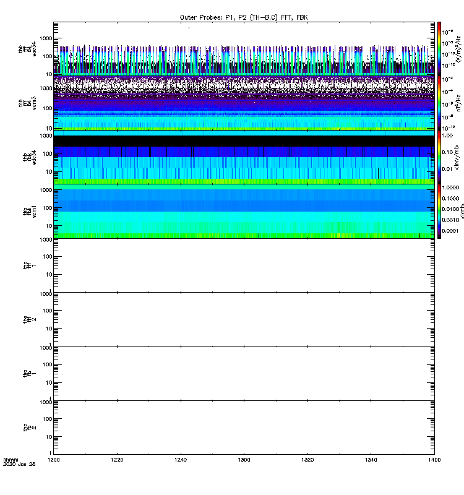Click the 'thc fb 1' y-axis title

click(x=30, y=374)
